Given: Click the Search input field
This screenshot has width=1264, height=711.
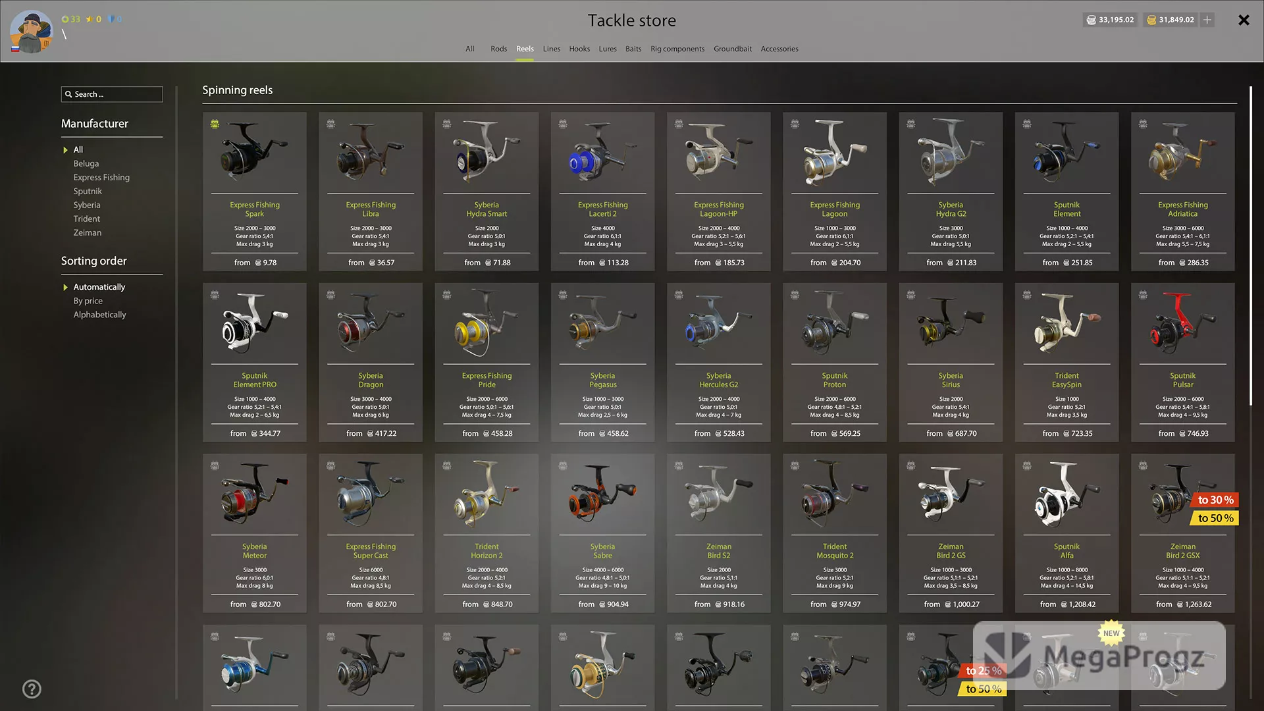Looking at the screenshot, I should pos(112,94).
